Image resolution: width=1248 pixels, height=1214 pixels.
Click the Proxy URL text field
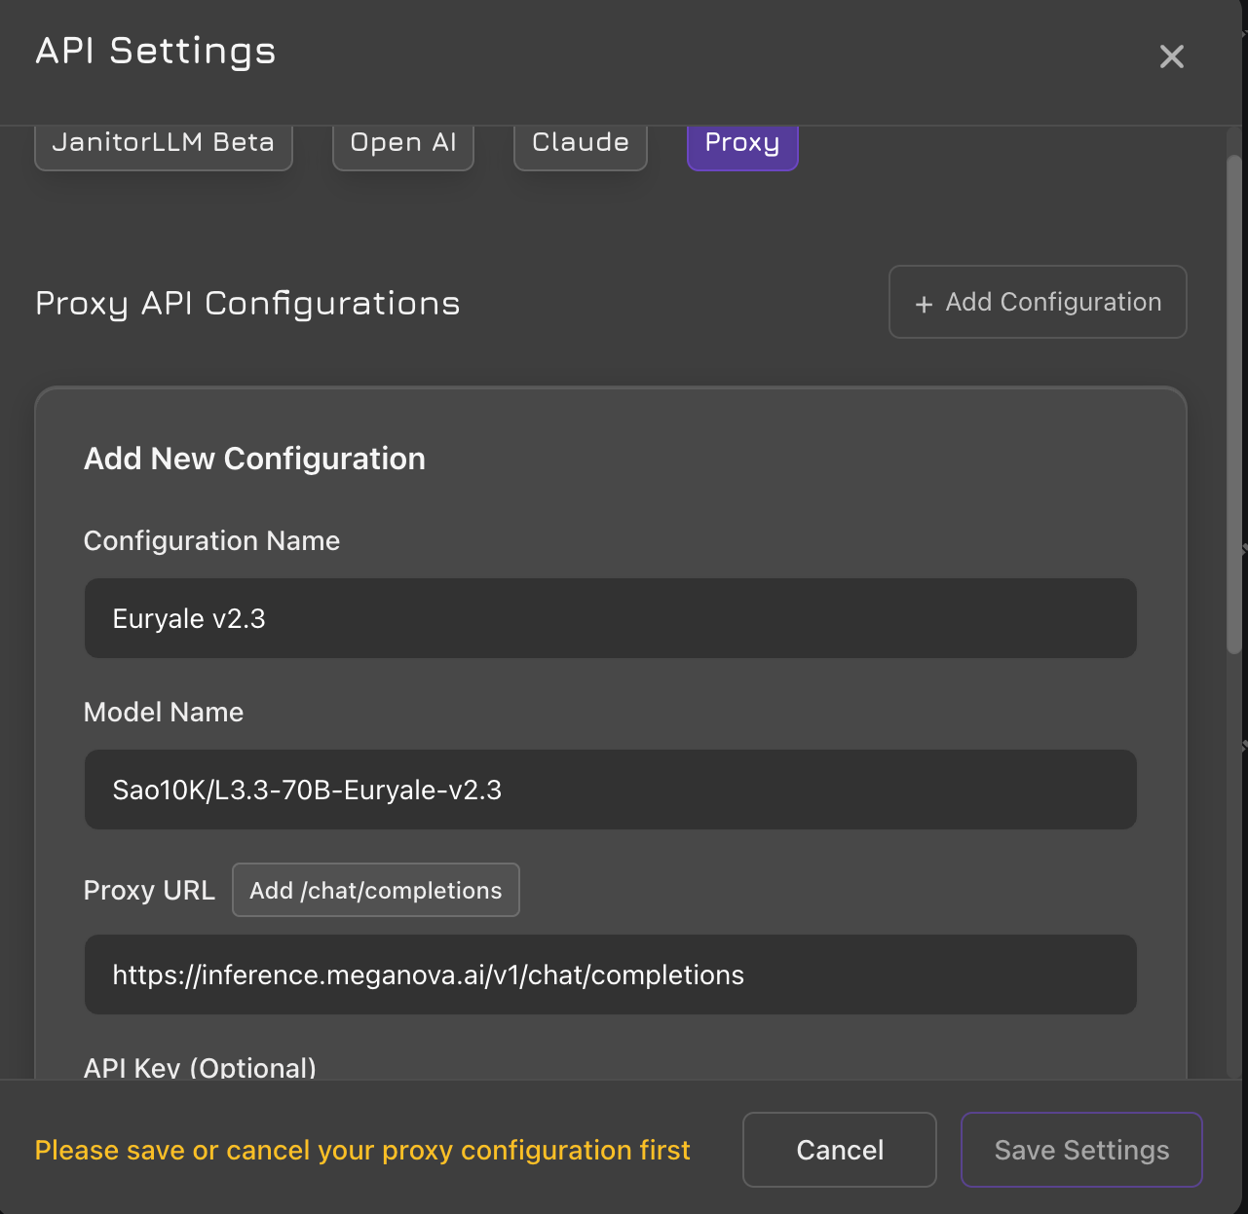coord(610,975)
